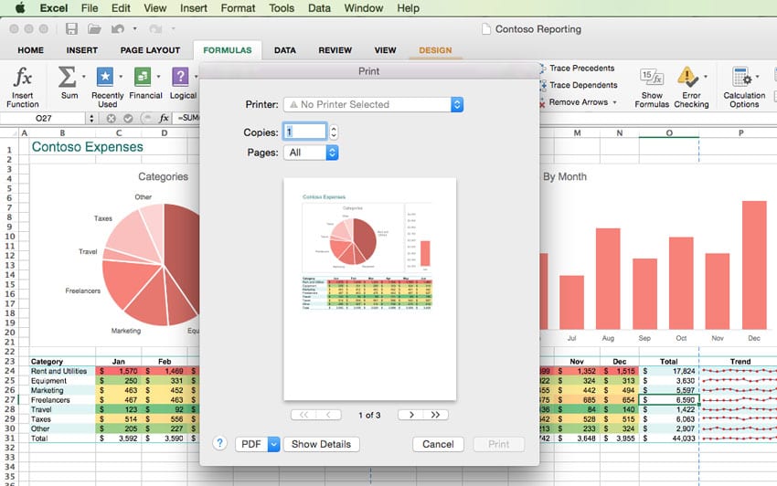The image size is (777, 486).
Task: Click the Save floppy disk icon
Action: (71, 29)
